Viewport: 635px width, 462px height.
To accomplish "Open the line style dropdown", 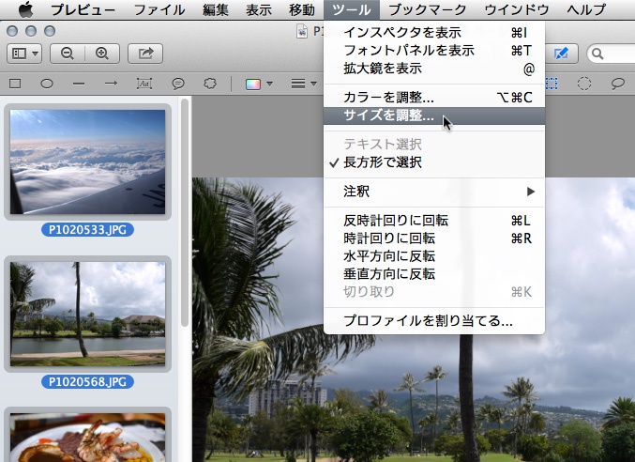I will coord(303,84).
